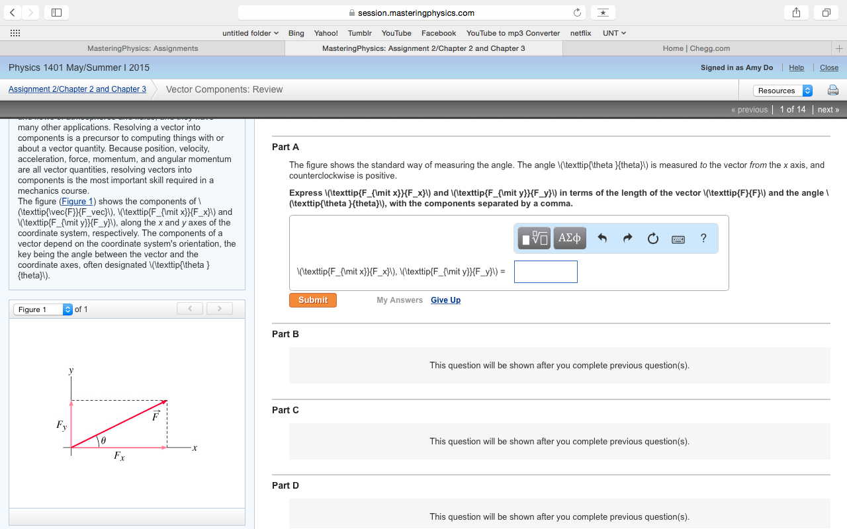Open the Figure 1 link in the description
Screen dimensions: 847x529
(x=77, y=201)
